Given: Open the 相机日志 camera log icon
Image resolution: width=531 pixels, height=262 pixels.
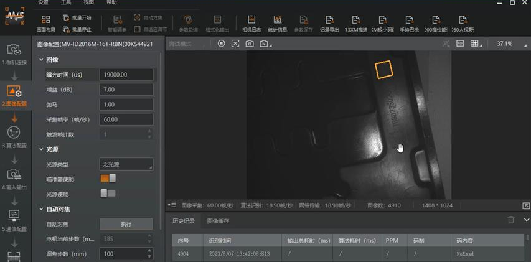Looking at the screenshot, I should click(x=252, y=23).
